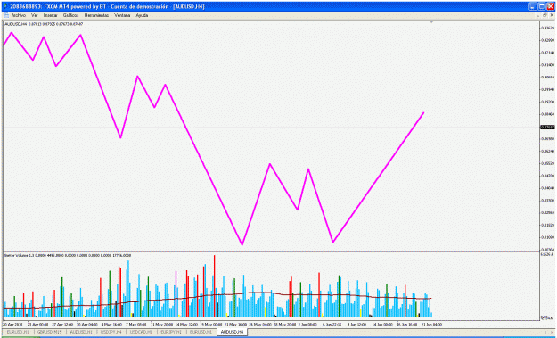This screenshot has width=557, height=338.
Task: Open the Herramientas menu
Action: tap(96, 16)
